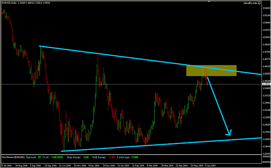
Task: Click the 1.56245 price axis label
Action: 266,15
